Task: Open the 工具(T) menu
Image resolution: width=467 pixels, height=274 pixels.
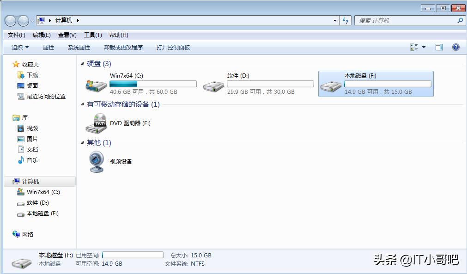Action: coord(92,35)
